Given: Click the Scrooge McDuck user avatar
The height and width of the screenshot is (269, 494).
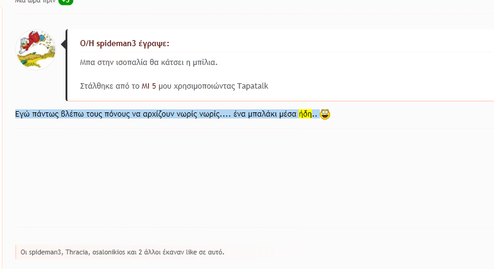Looking at the screenshot, I should tap(36, 50).
